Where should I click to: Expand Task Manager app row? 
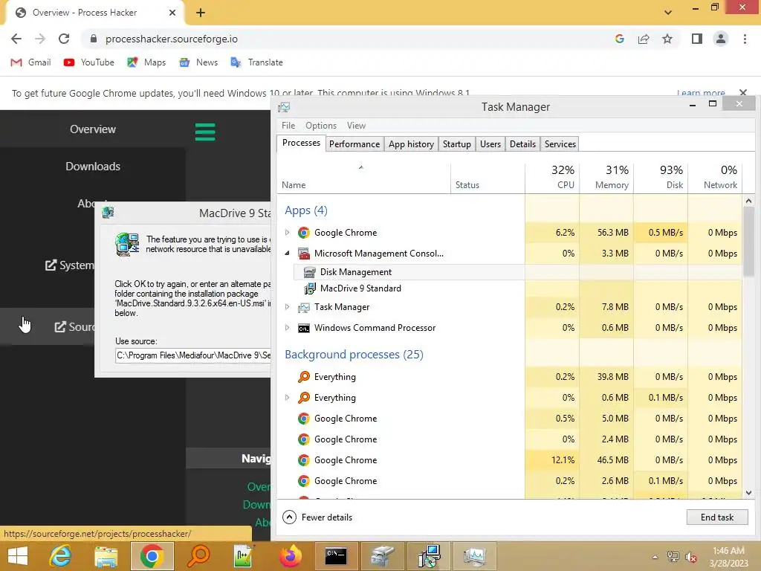[x=287, y=307]
